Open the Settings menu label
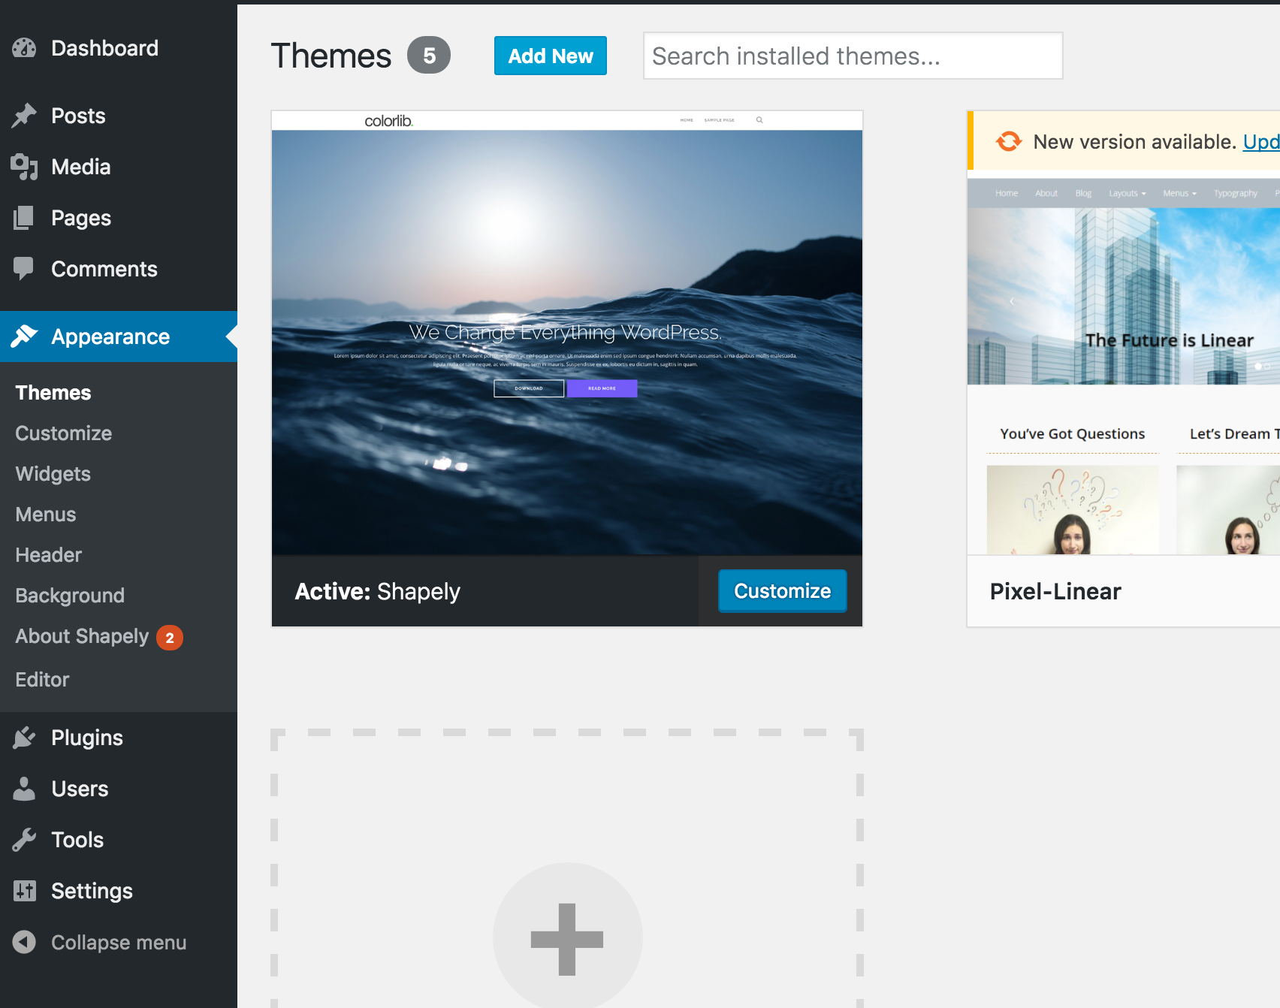Screen dimensions: 1280x1008 pos(92,891)
